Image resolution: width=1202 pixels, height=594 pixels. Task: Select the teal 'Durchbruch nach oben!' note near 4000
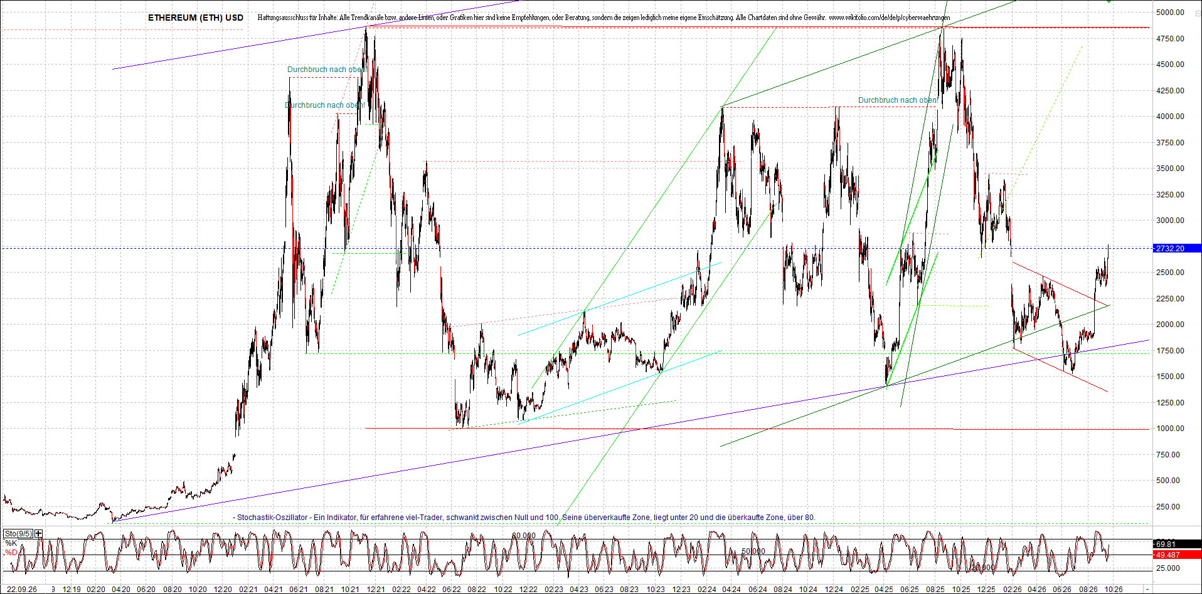coord(325,105)
